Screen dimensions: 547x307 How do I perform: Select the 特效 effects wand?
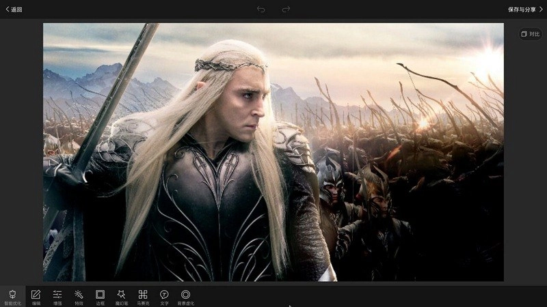(79, 296)
